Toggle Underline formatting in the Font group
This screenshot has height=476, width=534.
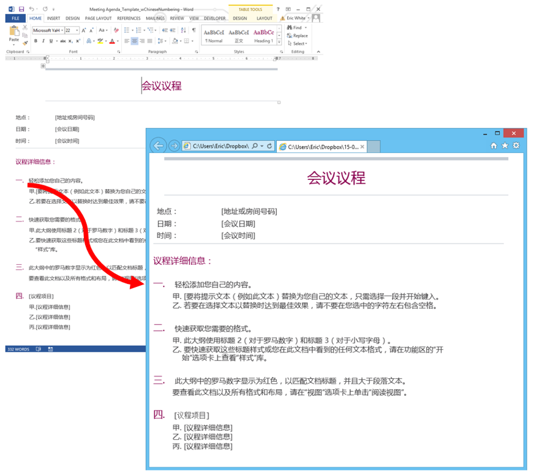point(51,41)
